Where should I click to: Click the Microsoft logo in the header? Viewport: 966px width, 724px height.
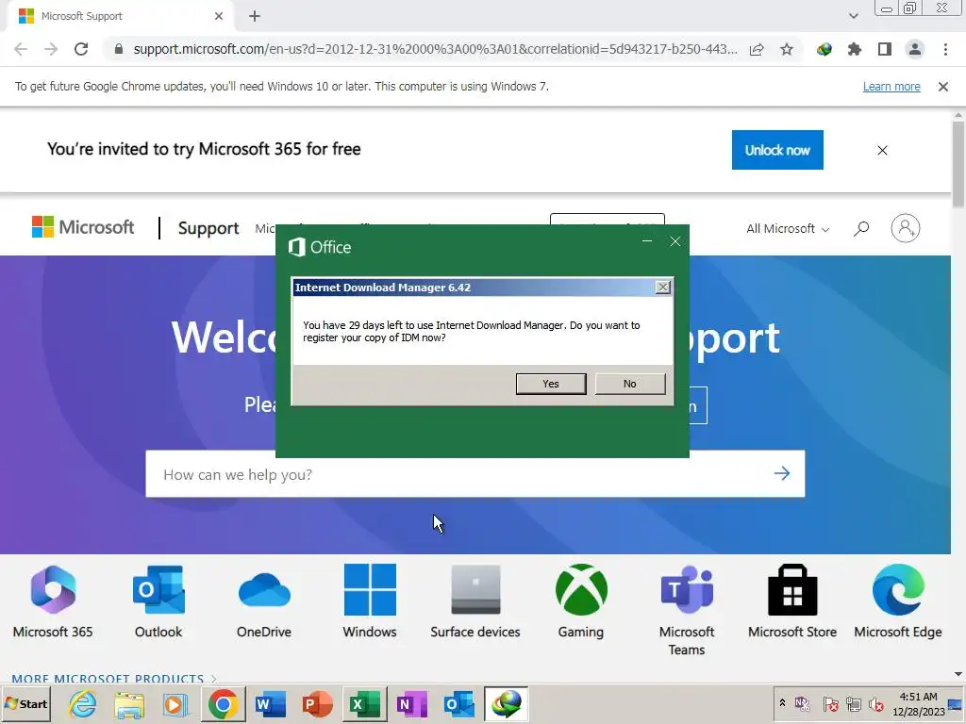pos(83,227)
